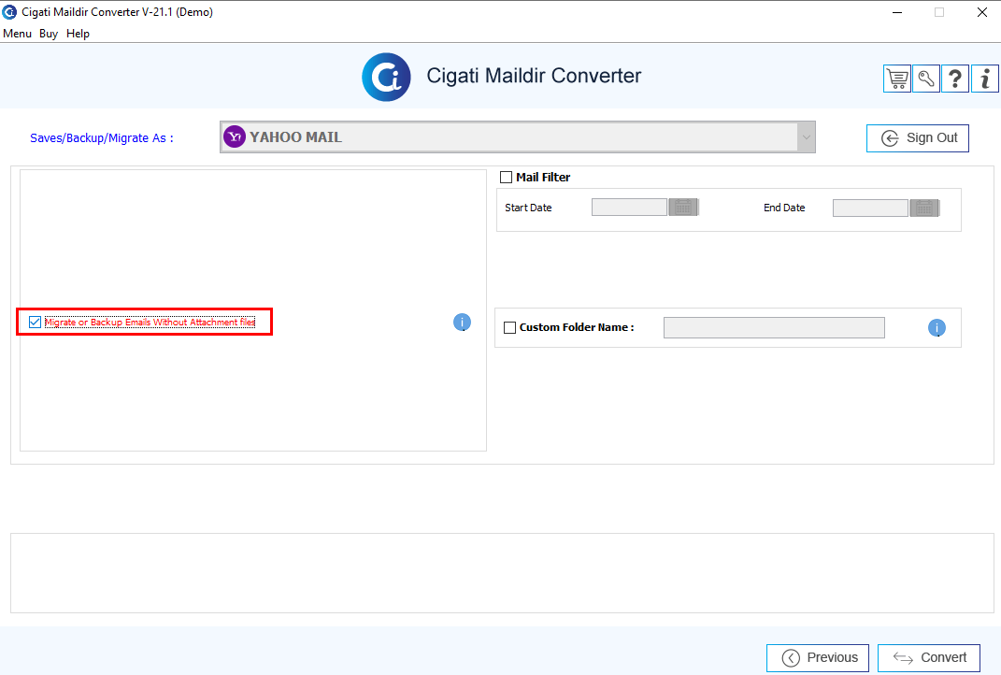This screenshot has height=675, width=1001.
Task: Click the Convert button
Action: (x=929, y=658)
